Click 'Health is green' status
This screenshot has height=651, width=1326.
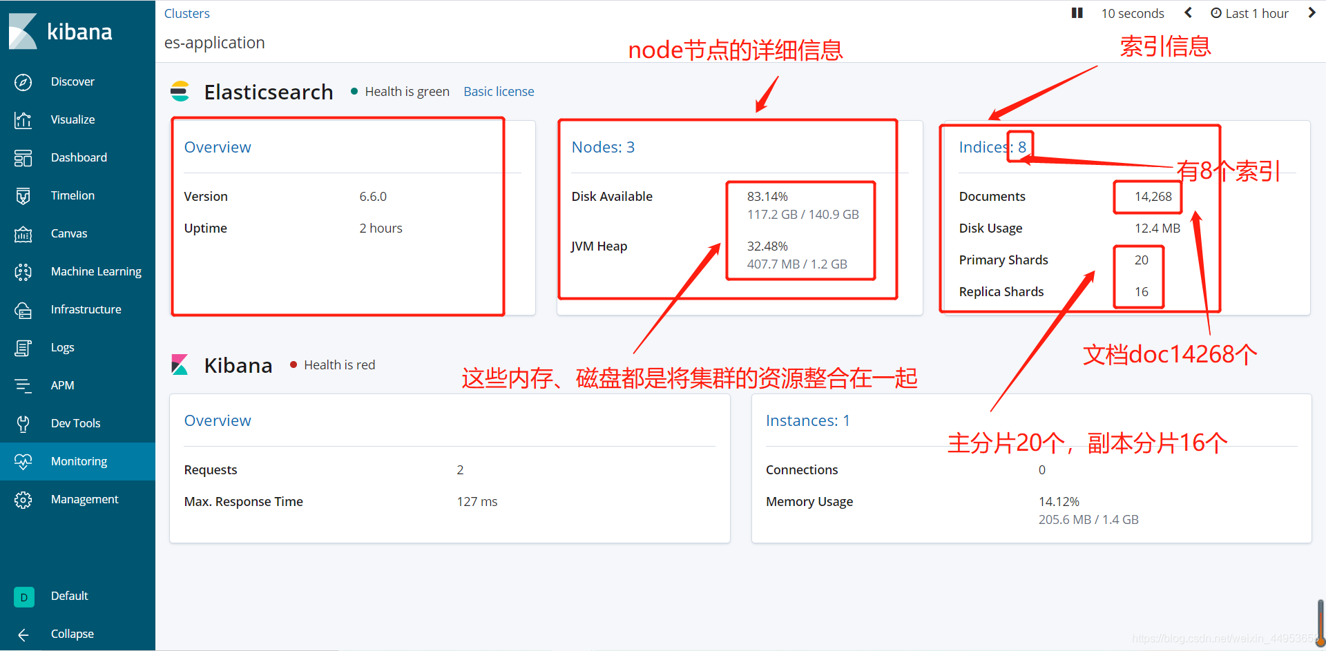tap(407, 92)
